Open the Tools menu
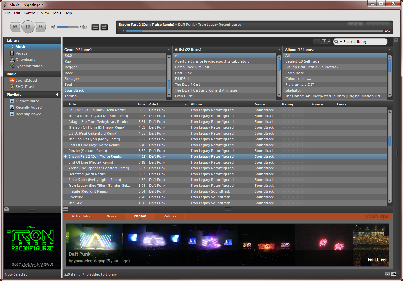Image resolution: width=403 pixels, height=281 pixels. coord(57,13)
